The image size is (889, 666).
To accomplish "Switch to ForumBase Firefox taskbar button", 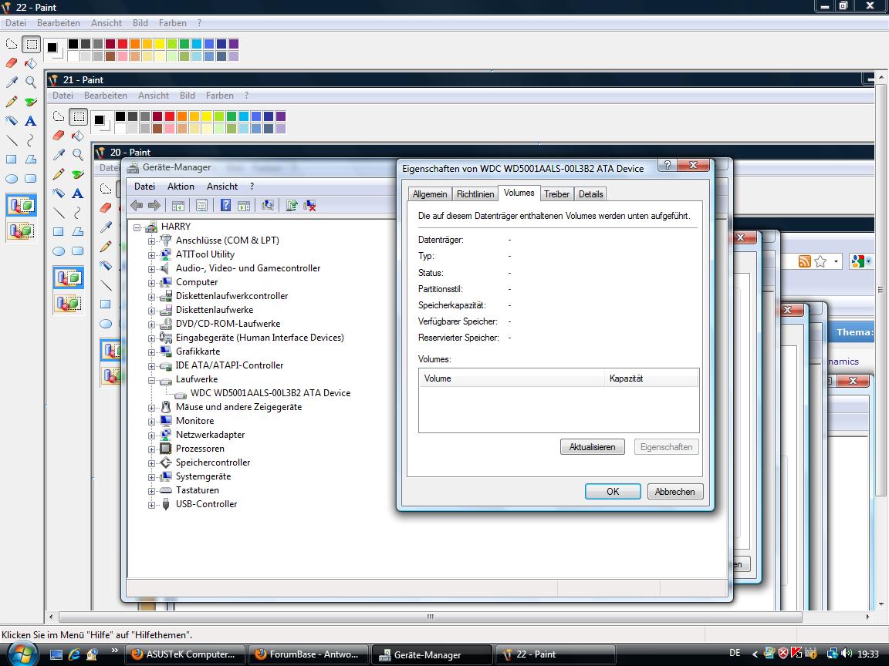I will click(309, 654).
